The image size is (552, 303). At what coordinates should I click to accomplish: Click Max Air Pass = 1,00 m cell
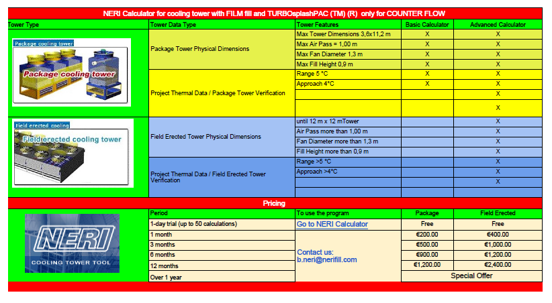pyautogui.click(x=348, y=44)
